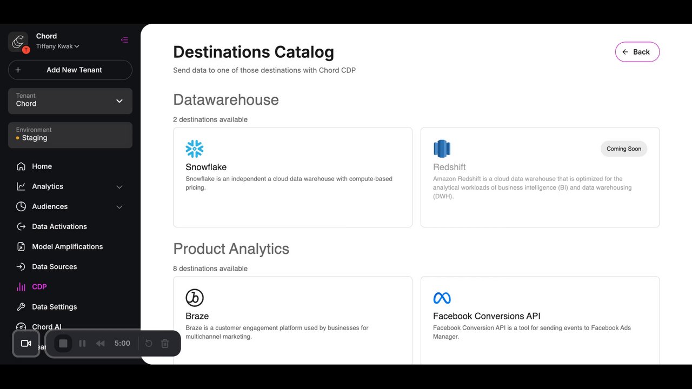The height and width of the screenshot is (389, 692).
Task: Open the Environment Staging selector
Action: pos(70,135)
